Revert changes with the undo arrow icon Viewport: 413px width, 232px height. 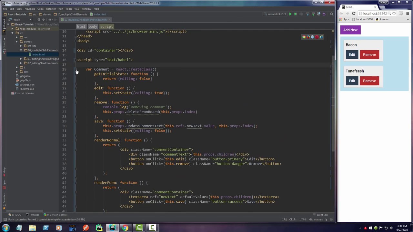pyautogui.click(x=324, y=14)
